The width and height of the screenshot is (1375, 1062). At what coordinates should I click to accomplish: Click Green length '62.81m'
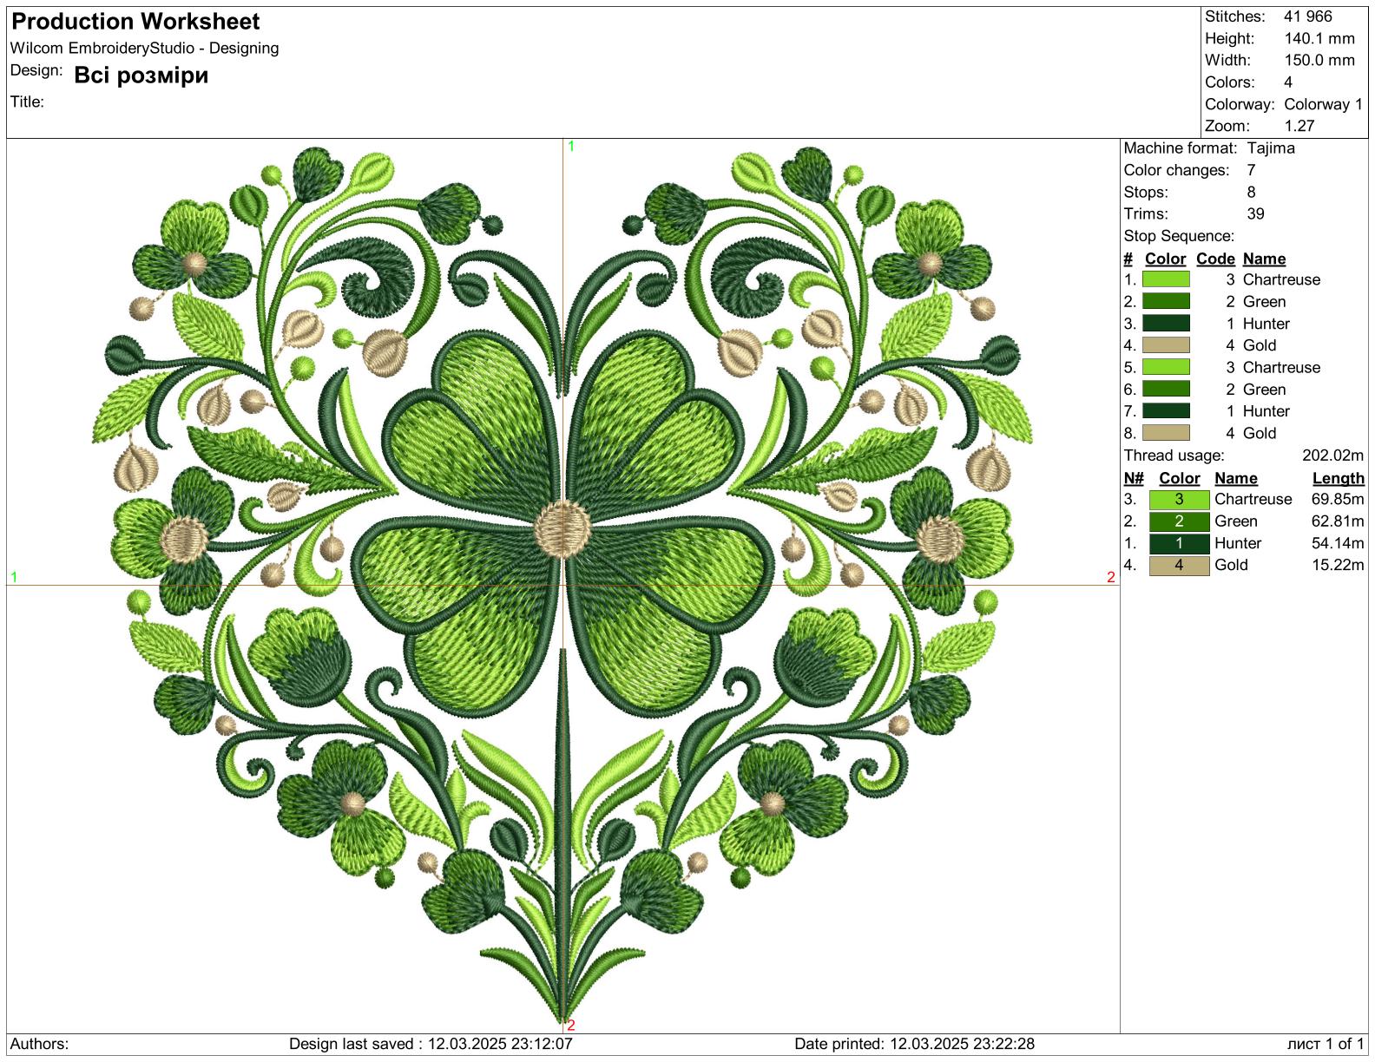tap(1338, 521)
